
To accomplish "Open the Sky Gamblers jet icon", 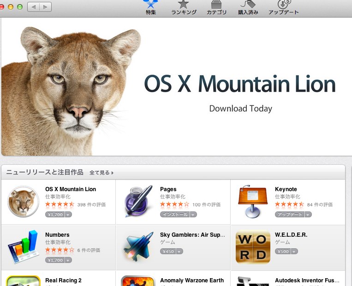I will tap(138, 246).
